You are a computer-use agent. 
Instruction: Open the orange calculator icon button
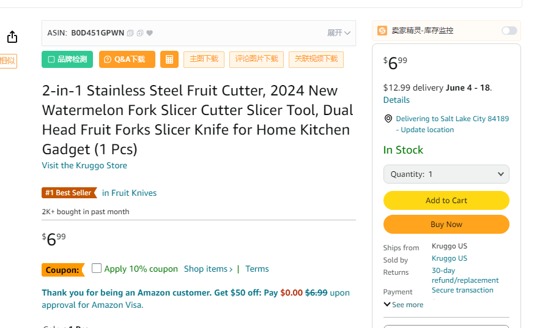pyautogui.click(x=169, y=59)
